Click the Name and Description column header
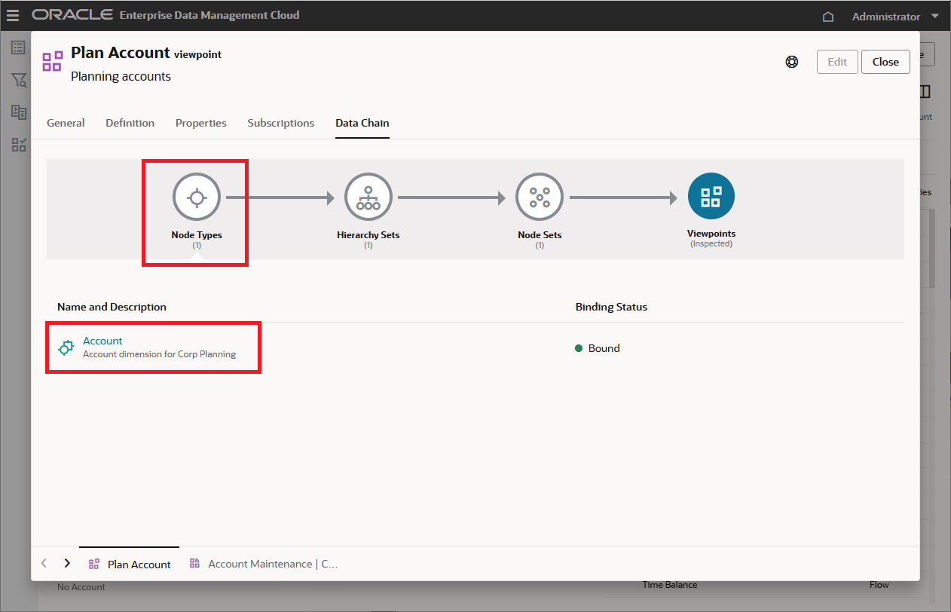Viewport: 951px width, 612px height. coord(112,307)
